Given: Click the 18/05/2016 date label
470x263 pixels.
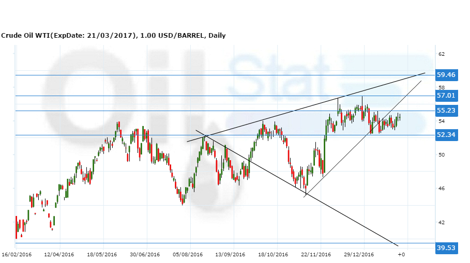Looking at the screenshot, I should pyautogui.click(x=102, y=255).
